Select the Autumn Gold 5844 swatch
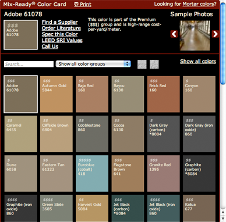 click(57, 94)
